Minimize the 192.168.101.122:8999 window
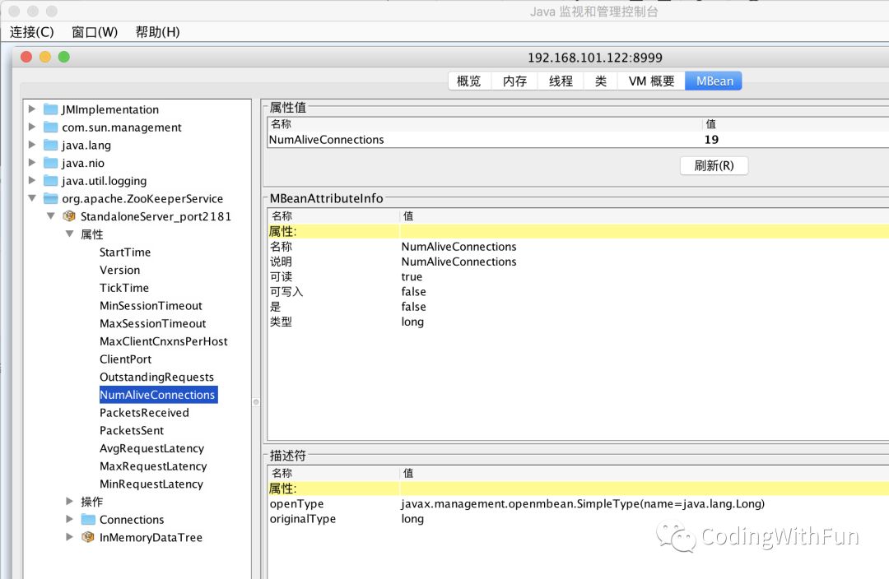Image resolution: width=889 pixels, height=579 pixels. click(44, 57)
